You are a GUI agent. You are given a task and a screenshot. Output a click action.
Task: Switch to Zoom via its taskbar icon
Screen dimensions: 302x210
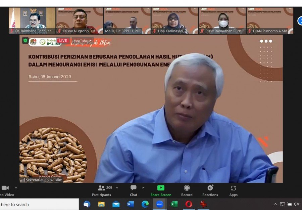159,204
